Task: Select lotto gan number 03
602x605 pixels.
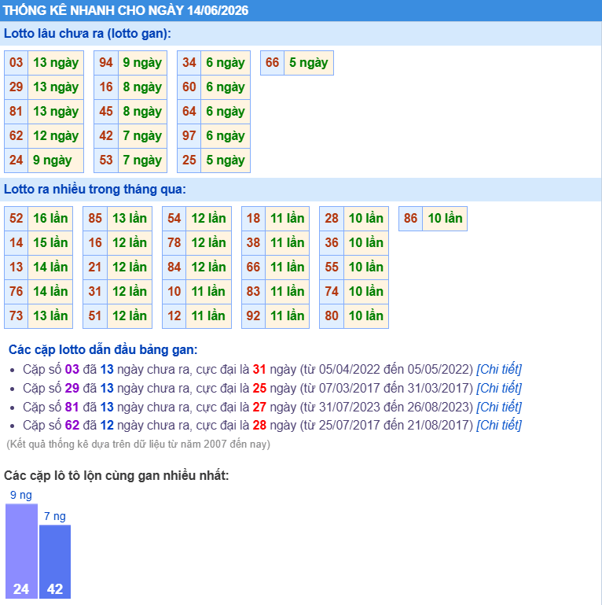Action: coord(17,62)
